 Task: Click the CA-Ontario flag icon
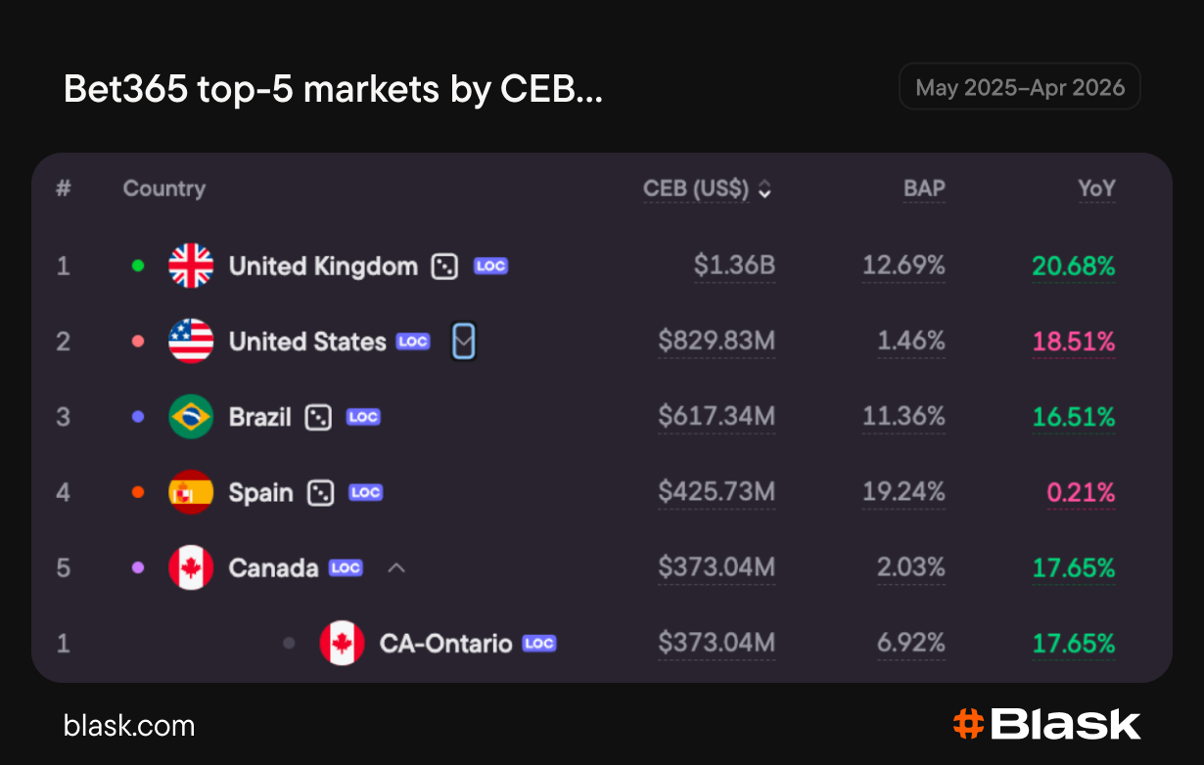point(342,644)
